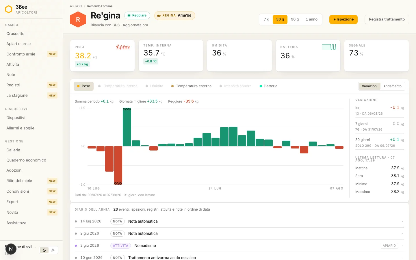
Task: Switch to dark theme with moon icon
Action: pos(44,250)
